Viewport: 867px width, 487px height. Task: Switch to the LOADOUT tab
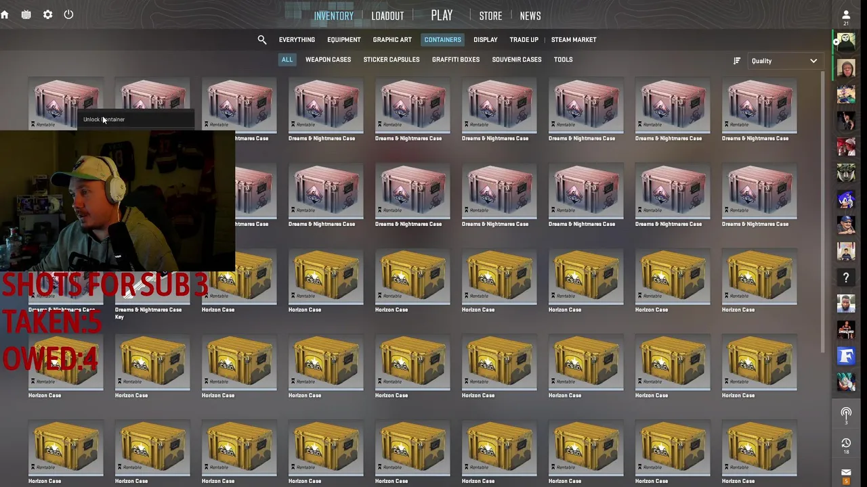click(x=387, y=16)
